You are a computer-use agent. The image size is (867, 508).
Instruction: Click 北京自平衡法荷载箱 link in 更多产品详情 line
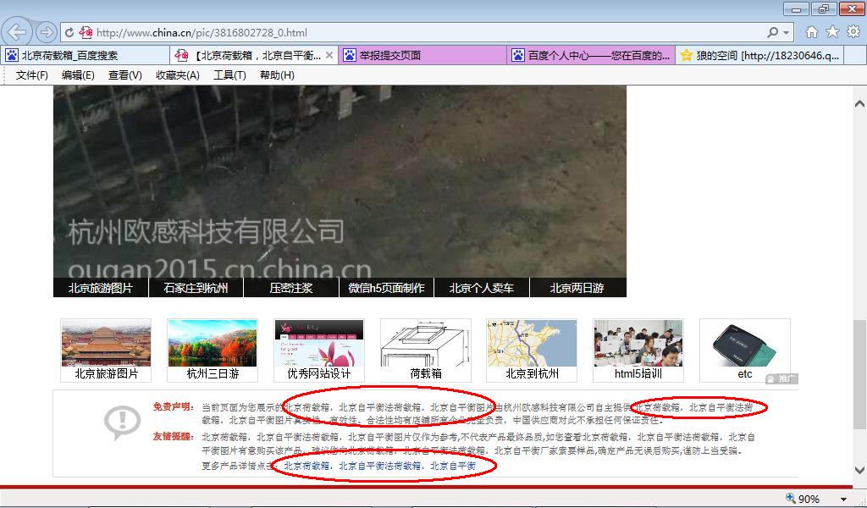point(380,466)
